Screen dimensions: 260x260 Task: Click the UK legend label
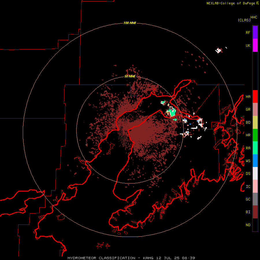[248, 45]
